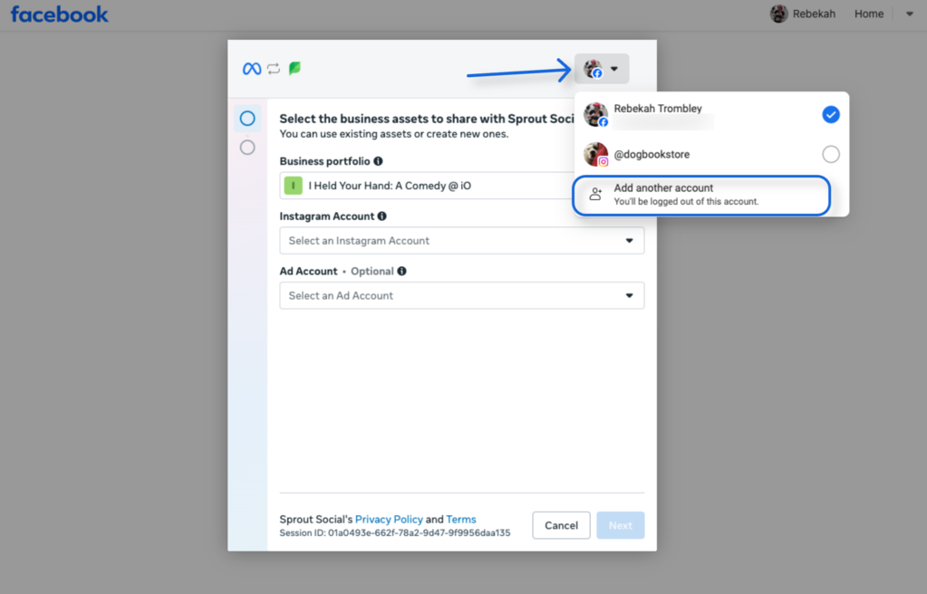Click Add another account option
The width and height of the screenshot is (927, 594).
point(701,195)
